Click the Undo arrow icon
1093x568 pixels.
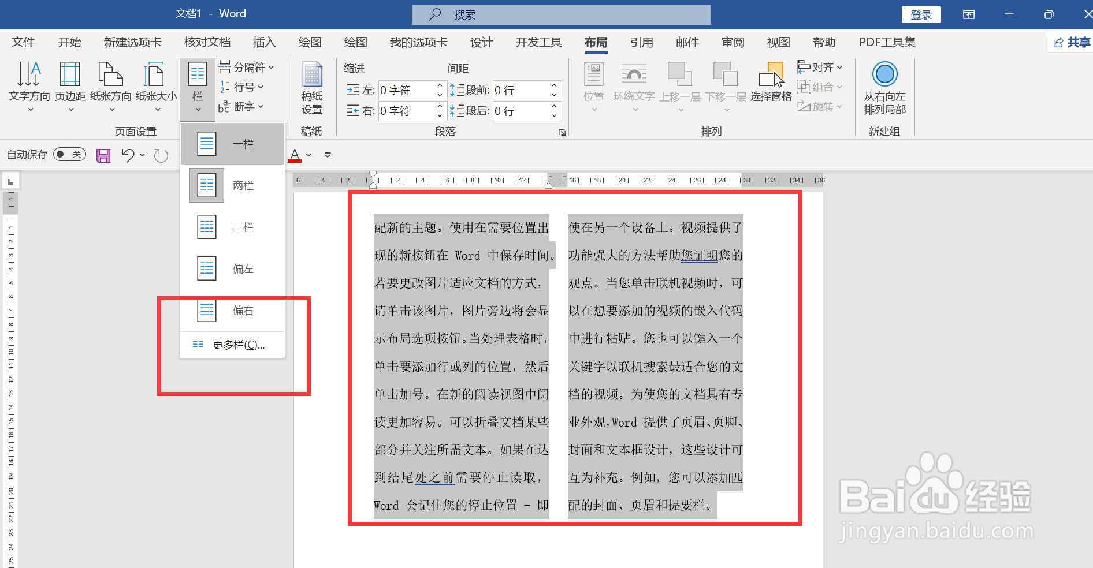pos(128,155)
